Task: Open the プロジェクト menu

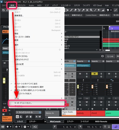Action: coord(21,5)
